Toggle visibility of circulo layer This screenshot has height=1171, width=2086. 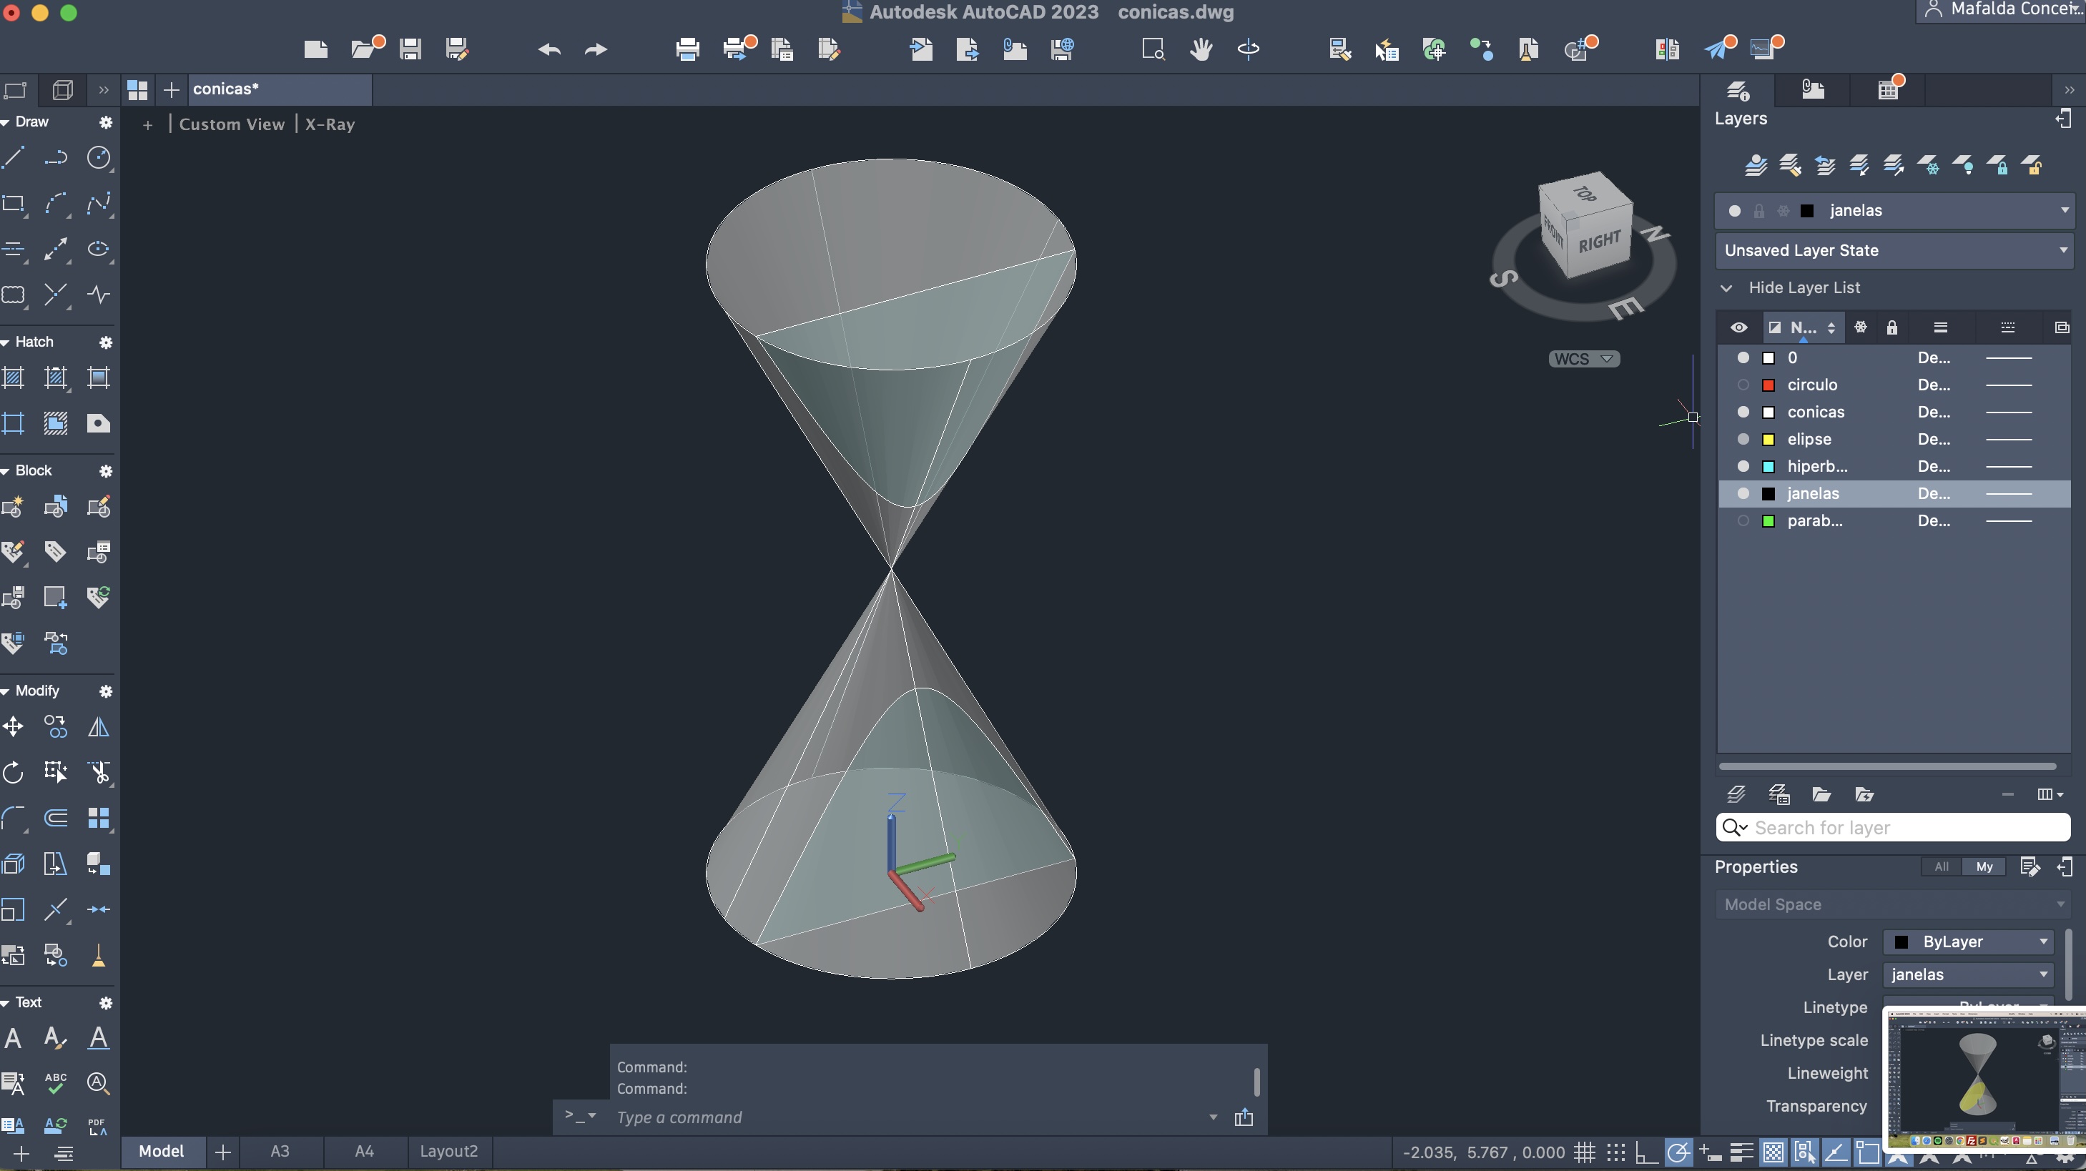[x=1743, y=385]
